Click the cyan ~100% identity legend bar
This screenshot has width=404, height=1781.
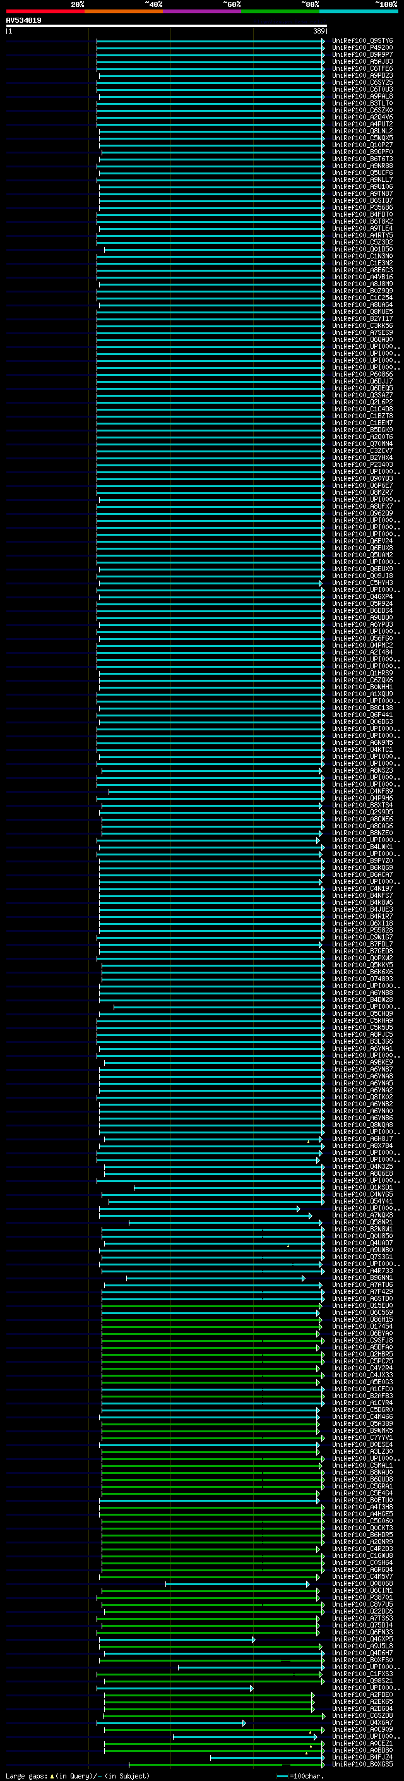359,11
